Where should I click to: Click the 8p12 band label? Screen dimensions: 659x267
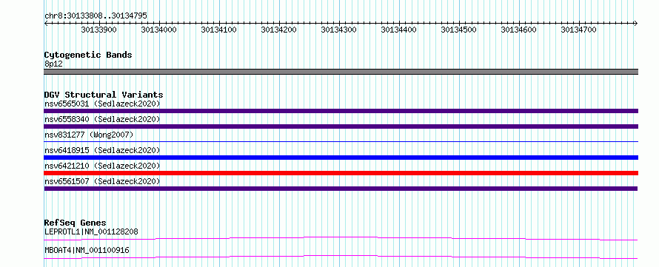pos(53,64)
